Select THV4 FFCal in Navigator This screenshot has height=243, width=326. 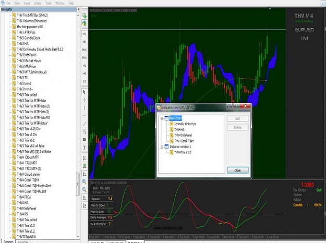pos(24,197)
